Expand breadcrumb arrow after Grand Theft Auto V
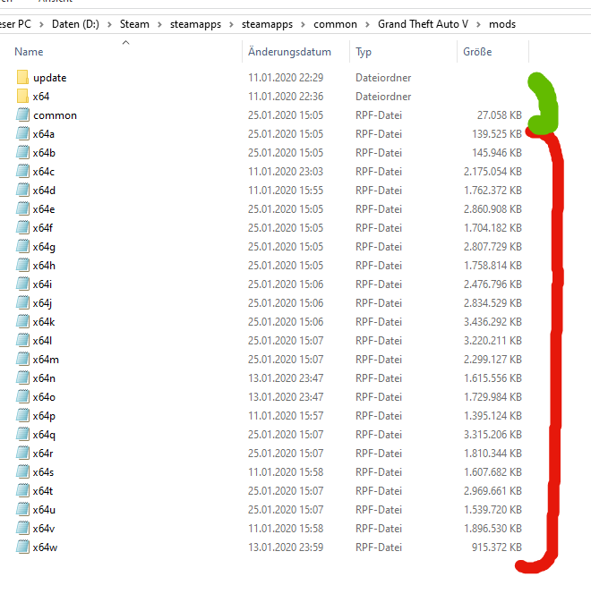This screenshot has width=591, height=594. coord(478,25)
